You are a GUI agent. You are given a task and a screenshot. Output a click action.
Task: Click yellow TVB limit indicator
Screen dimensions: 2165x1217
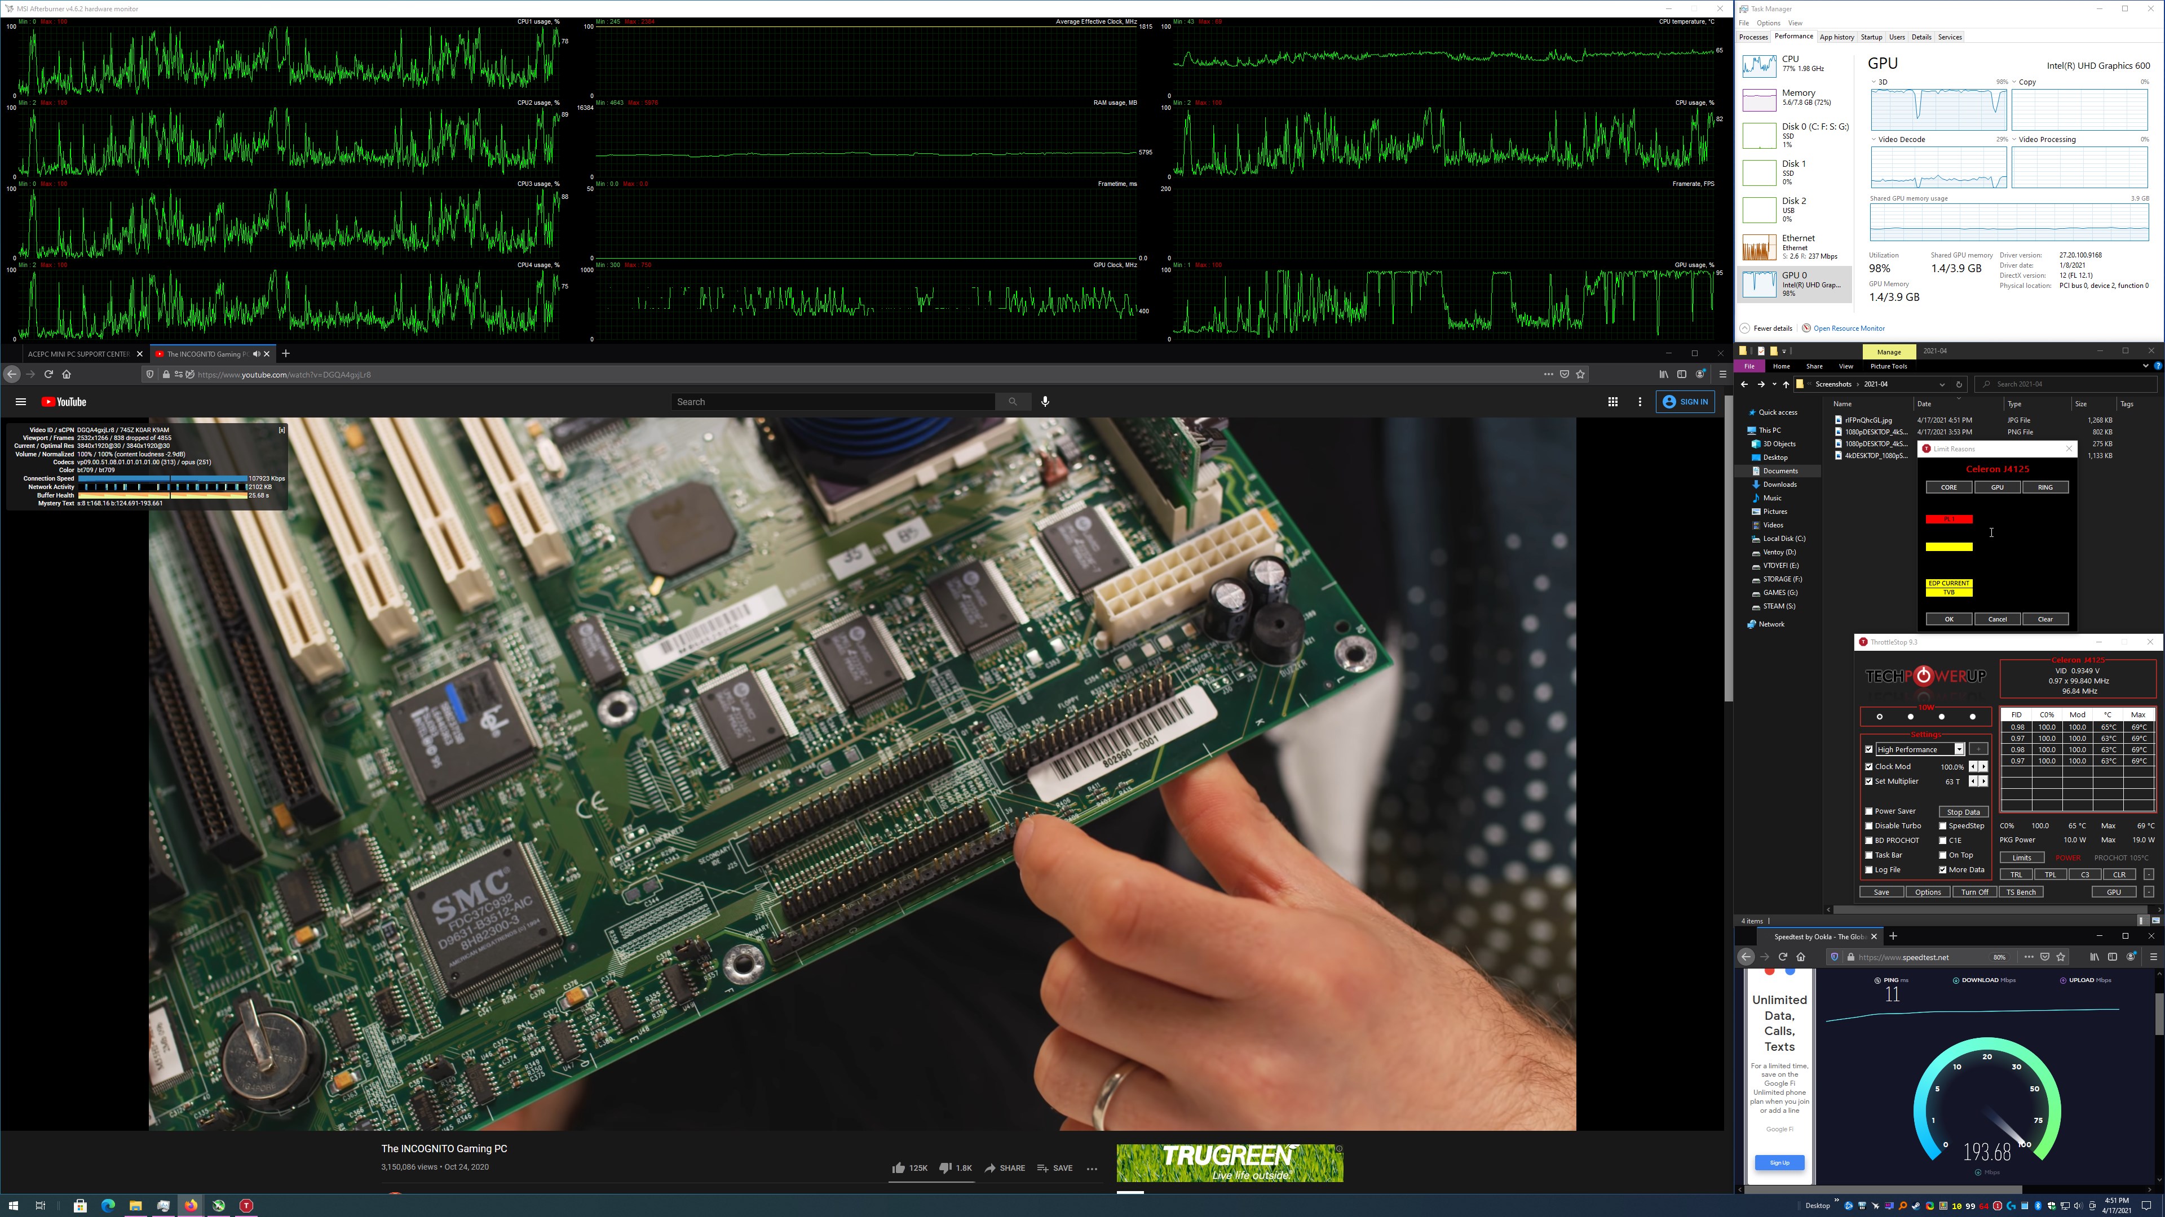point(1948,592)
